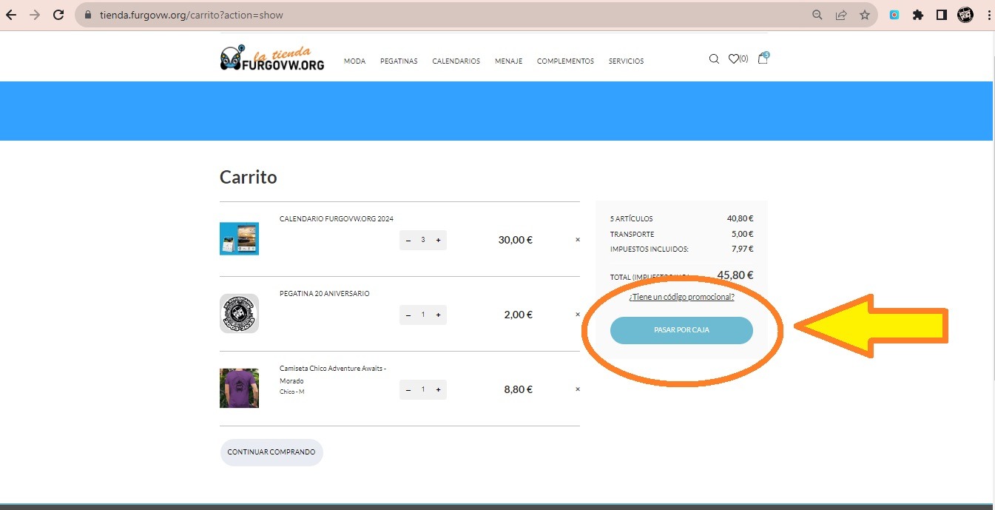Click the sticker product thumbnail

tap(239, 314)
